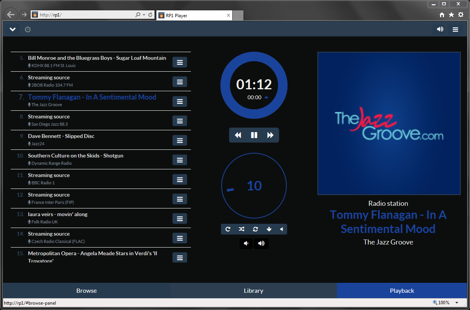
Task: Click the San Diego Jazz 88.3 label
Action: coord(49,124)
